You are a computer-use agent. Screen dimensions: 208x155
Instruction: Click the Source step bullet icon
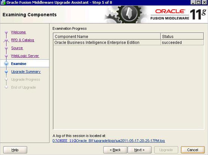[x=6, y=48]
